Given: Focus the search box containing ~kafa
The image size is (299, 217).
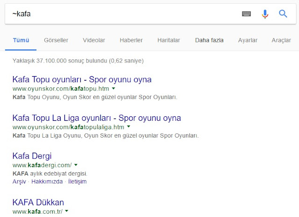Looking at the screenshot, I should pos(122,14).
